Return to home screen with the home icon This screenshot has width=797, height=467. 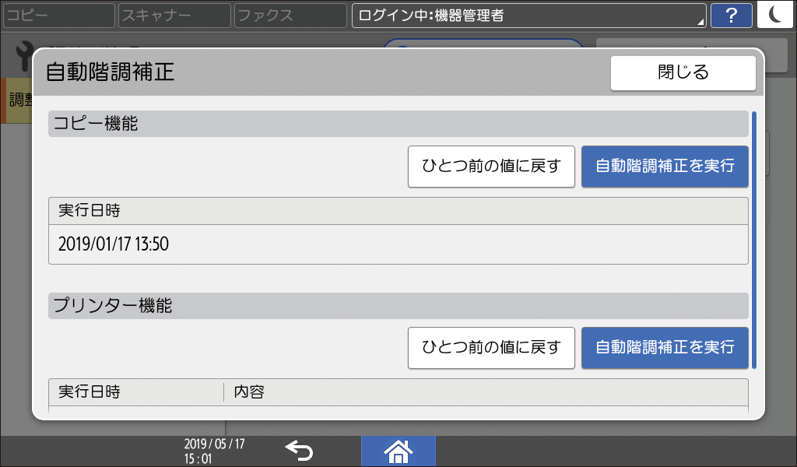398,450
